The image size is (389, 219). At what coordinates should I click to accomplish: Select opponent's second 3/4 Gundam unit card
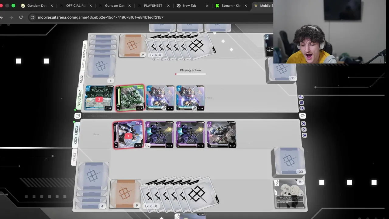[x=190, y=98]
